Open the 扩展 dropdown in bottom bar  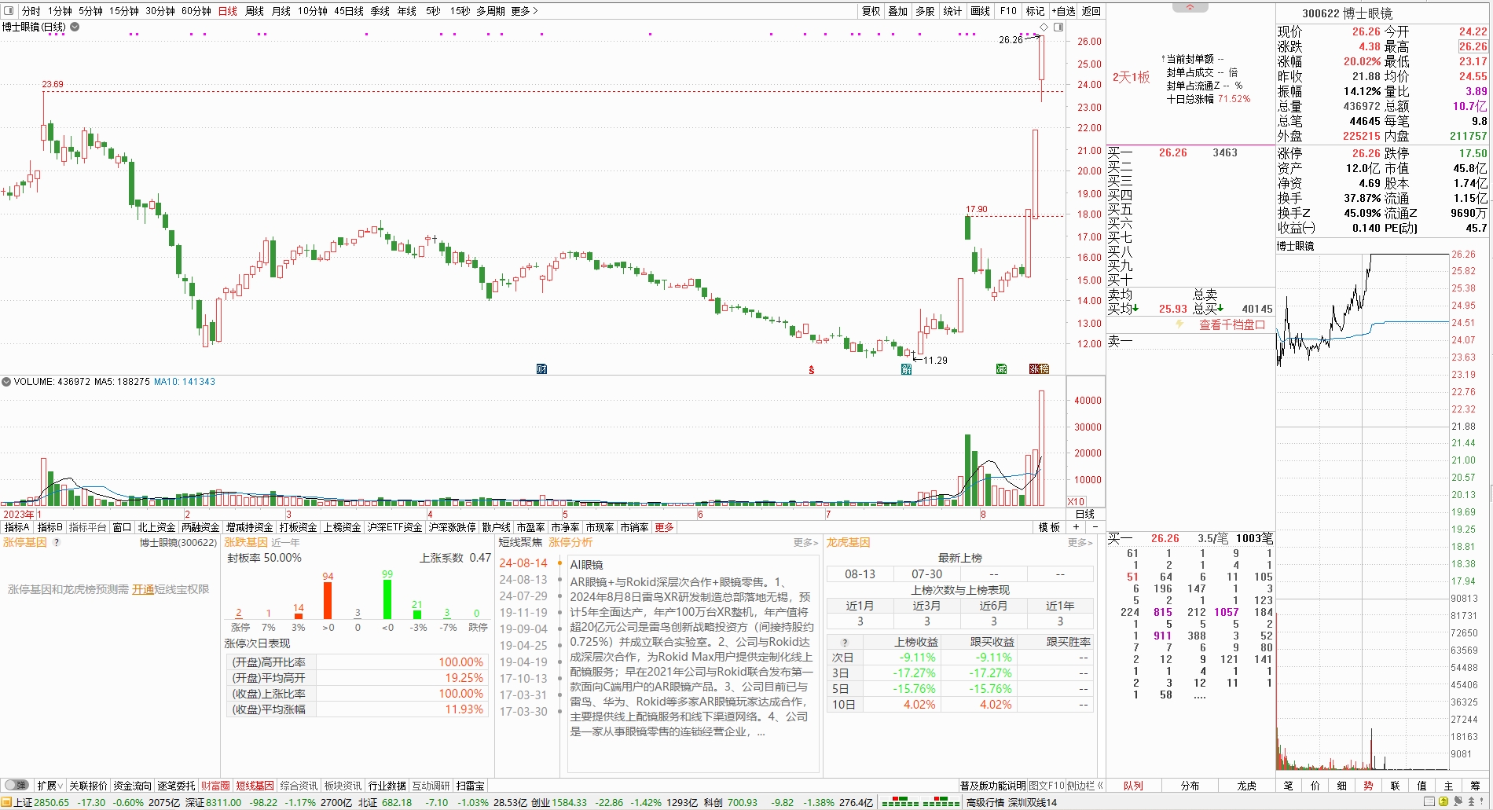[x=50, y=786]
